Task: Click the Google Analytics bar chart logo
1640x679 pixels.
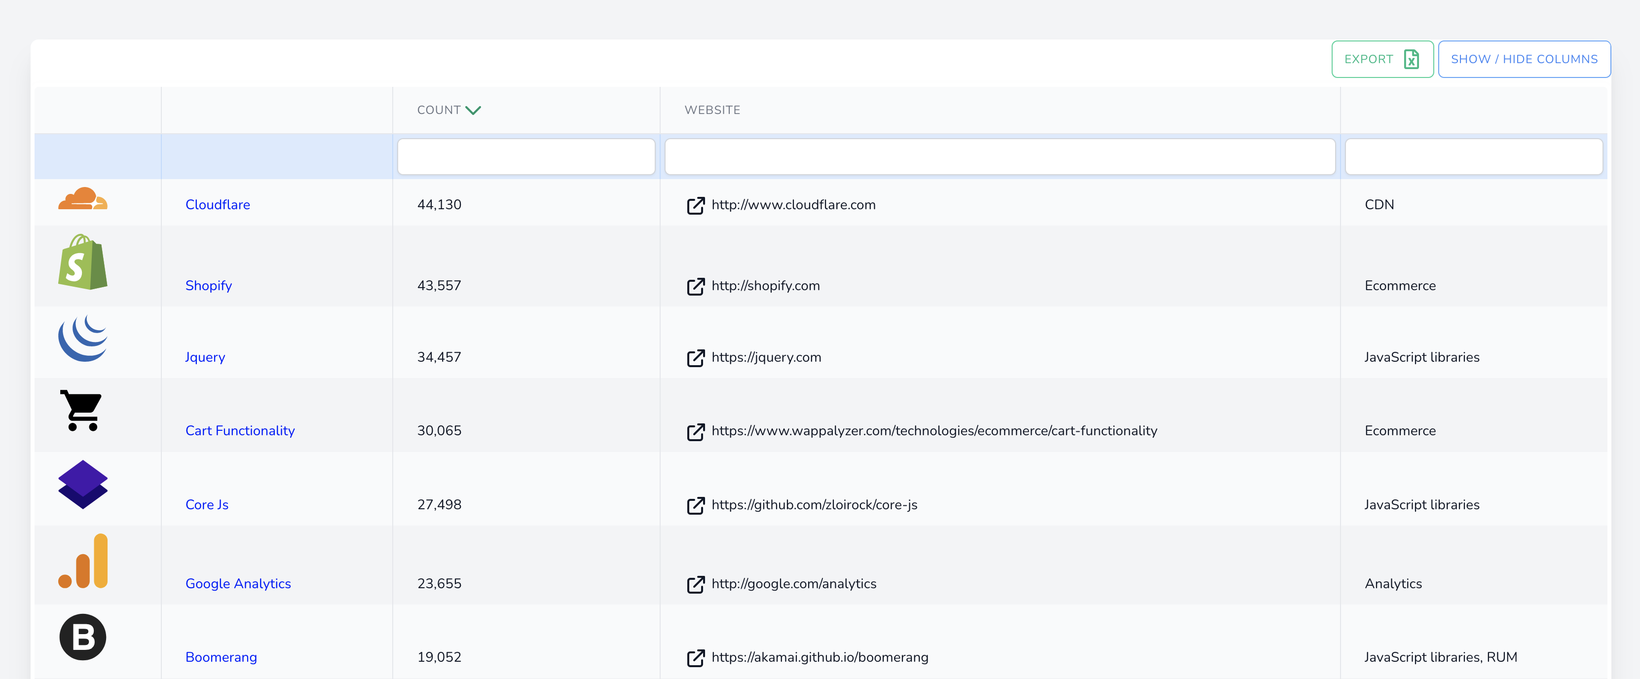Action: [x=84, y=561]
